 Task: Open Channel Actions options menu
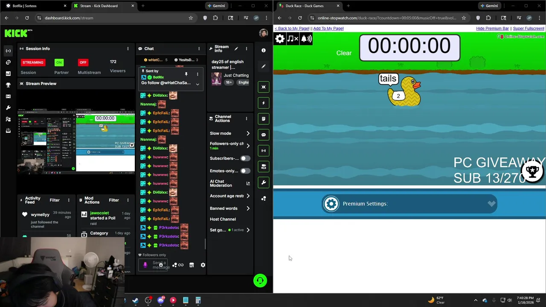(246, 119)
